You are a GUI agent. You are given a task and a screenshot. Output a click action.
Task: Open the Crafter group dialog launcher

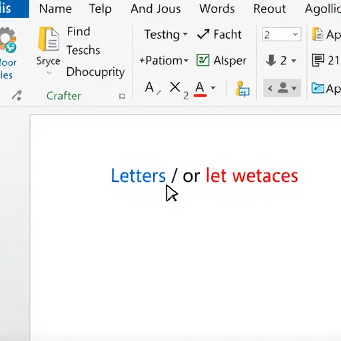point(122,97)
